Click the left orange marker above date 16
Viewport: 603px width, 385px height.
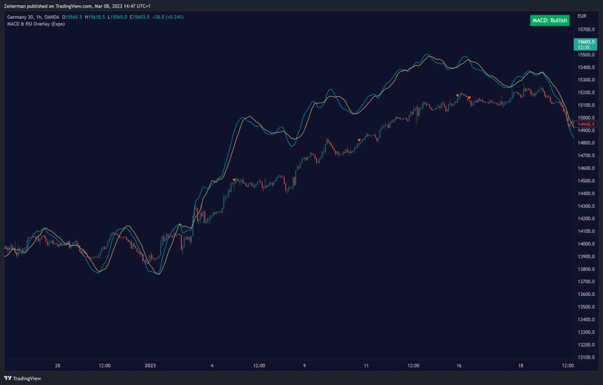pyautogui.click(x=458, y=95)
